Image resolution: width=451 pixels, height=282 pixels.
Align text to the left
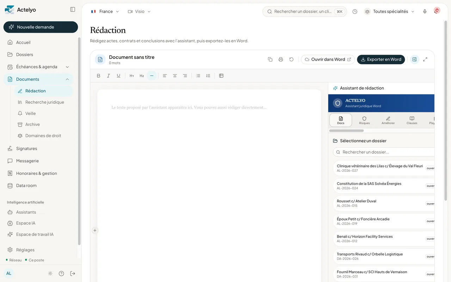point(165,76)
